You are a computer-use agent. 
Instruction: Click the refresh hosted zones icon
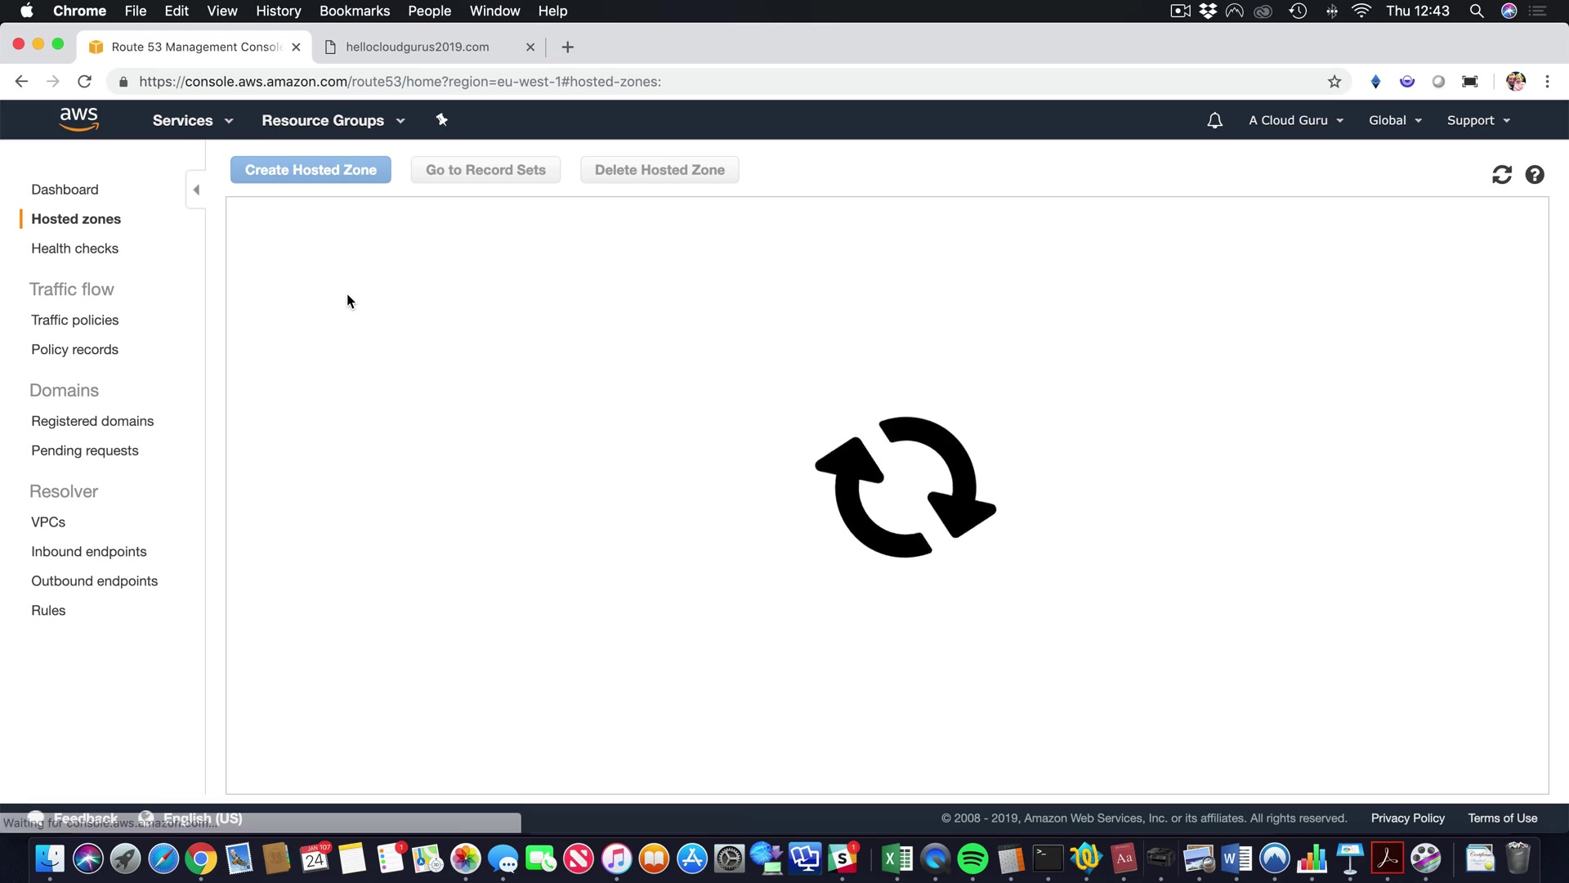1501,174
